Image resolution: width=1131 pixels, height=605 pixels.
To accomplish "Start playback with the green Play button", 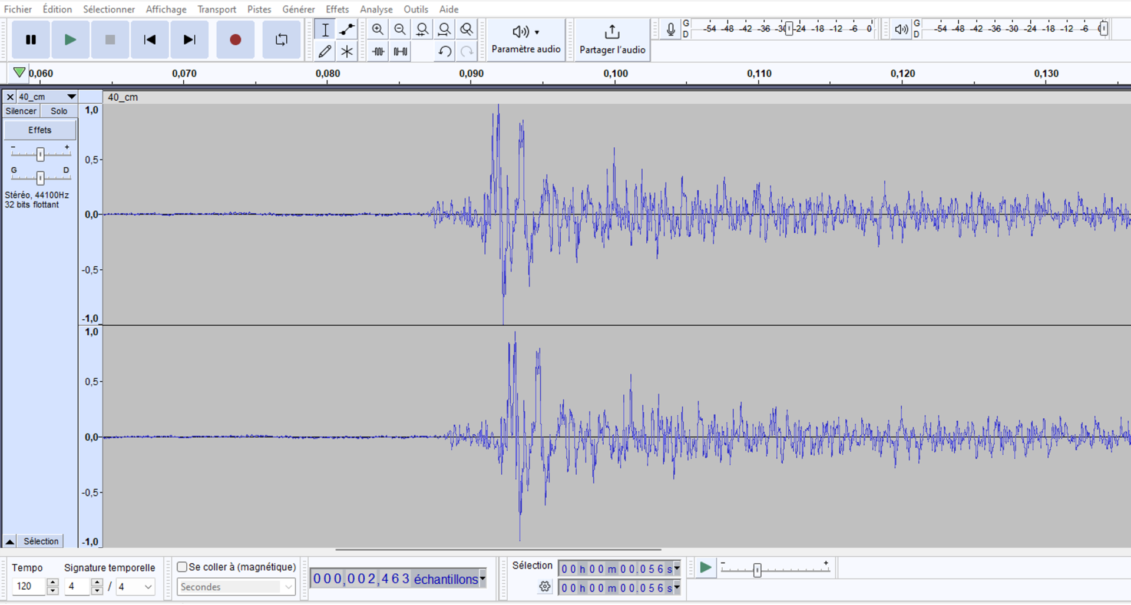I will pos(70,40).
